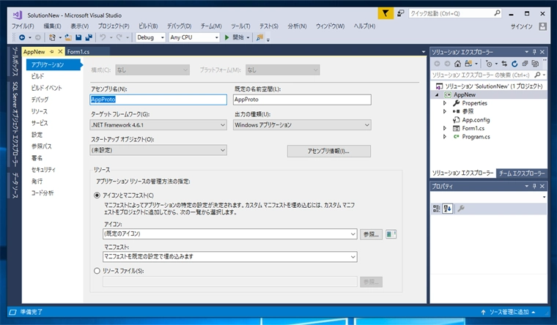Open the ターゲット フレームワーク dropdown
Screen dimensions: 557x325
(158, 125)
